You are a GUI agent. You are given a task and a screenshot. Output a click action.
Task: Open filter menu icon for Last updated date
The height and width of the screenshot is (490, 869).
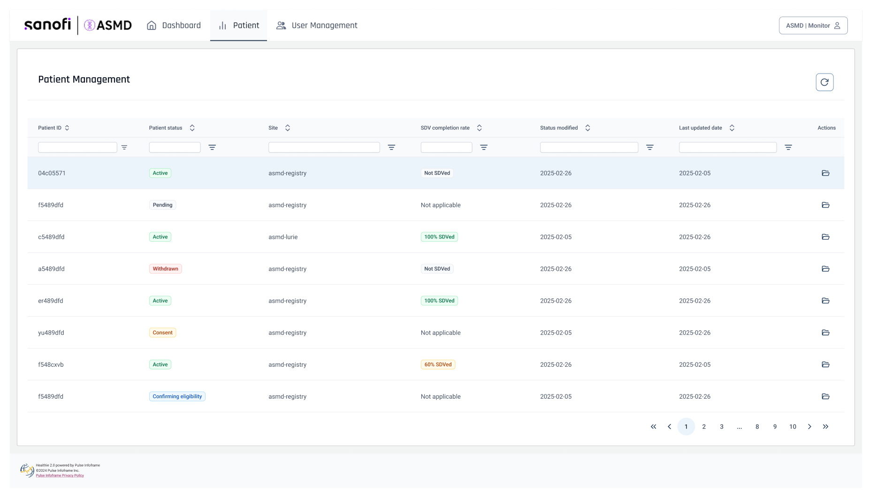pyautogui.click(x=788, y=147)
